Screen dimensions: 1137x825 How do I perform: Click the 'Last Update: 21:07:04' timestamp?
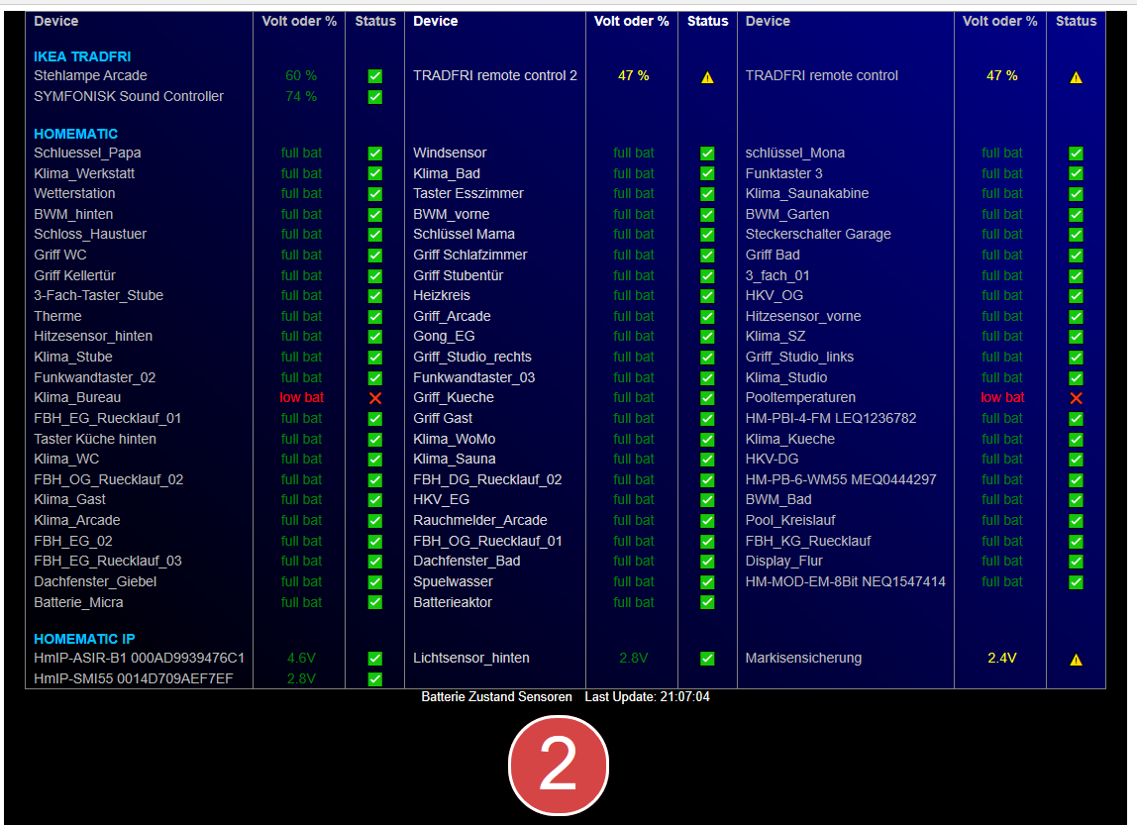(x=648, y=696)
